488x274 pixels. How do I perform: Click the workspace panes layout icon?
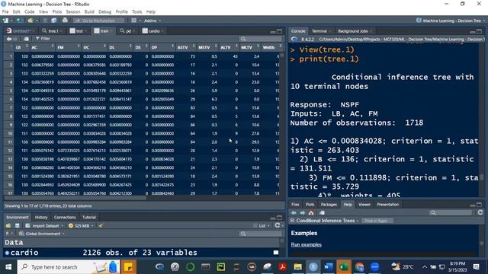click(134, 21)
